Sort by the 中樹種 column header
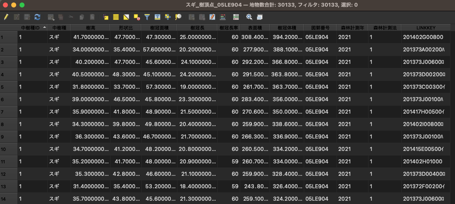 click(59, 27)
